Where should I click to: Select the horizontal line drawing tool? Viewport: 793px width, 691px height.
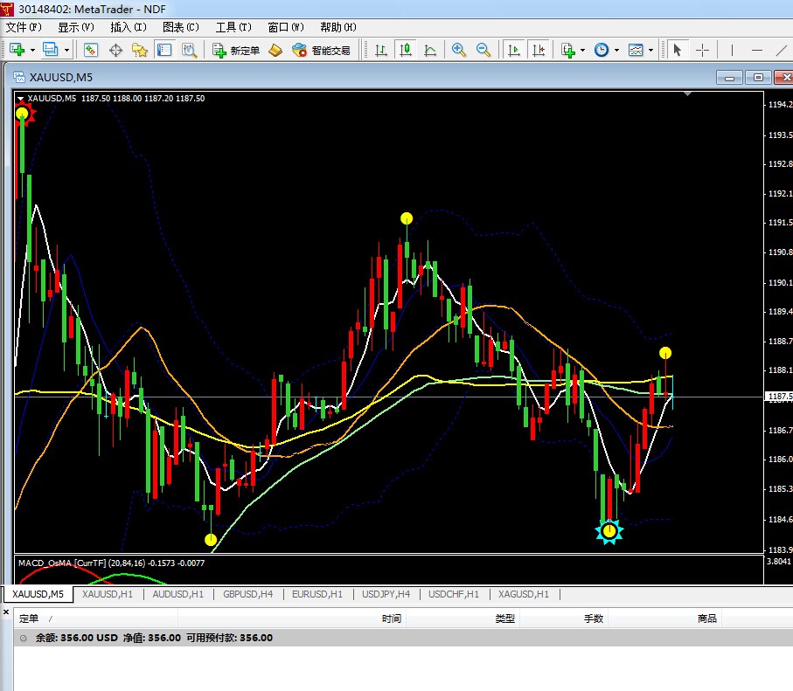(757, 50)
